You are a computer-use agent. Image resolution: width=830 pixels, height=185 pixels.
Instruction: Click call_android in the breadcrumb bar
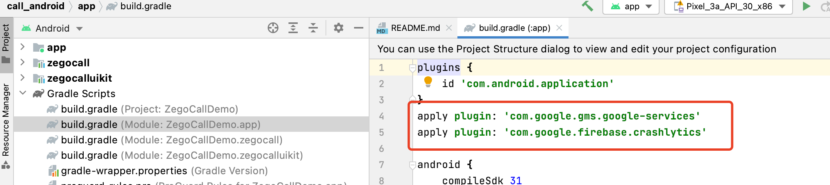tap(36, 6)
